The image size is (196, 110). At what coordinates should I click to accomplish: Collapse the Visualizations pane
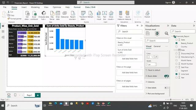tap(168, 26)
